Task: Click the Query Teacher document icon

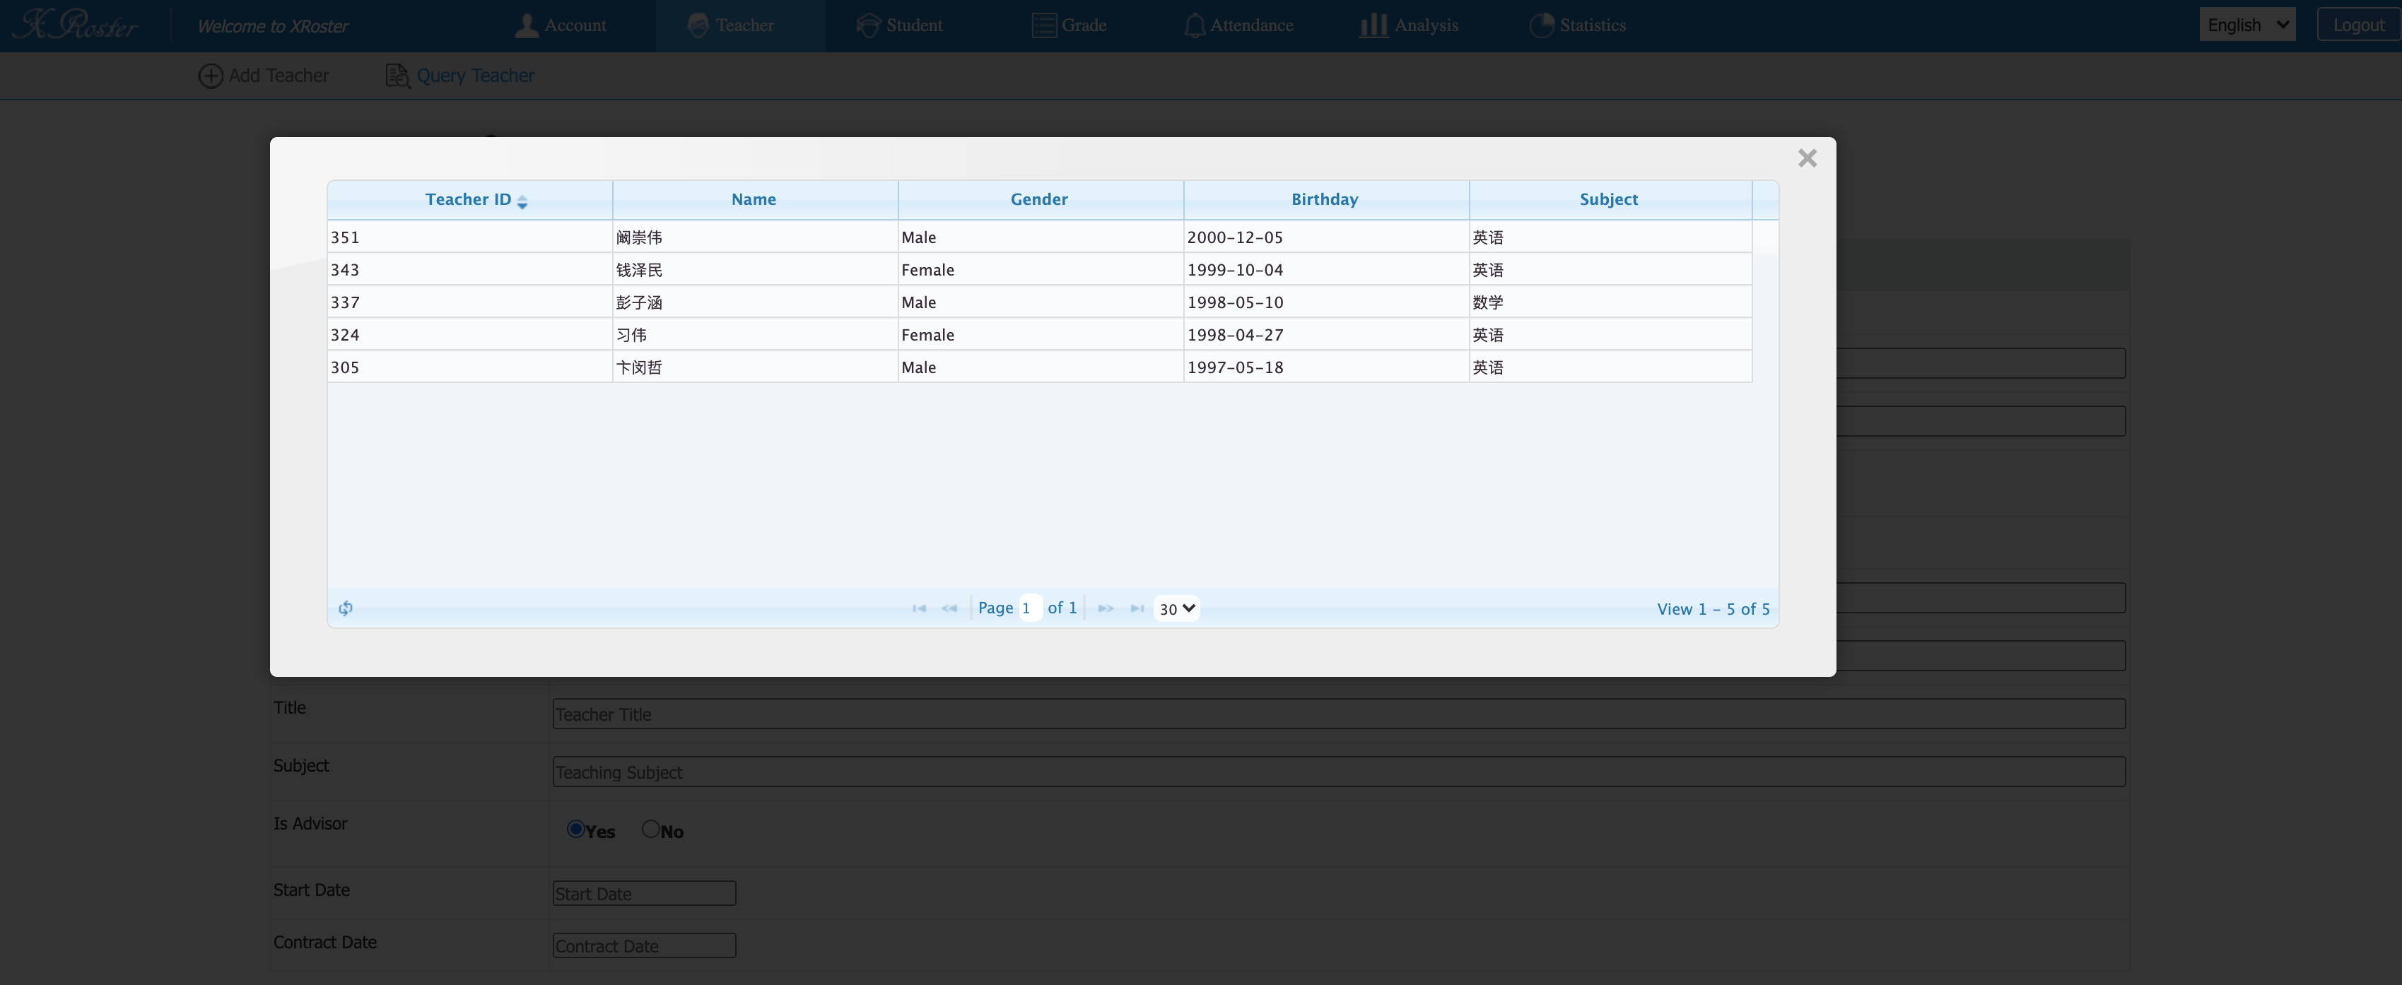Action: (x=398, y=76)
